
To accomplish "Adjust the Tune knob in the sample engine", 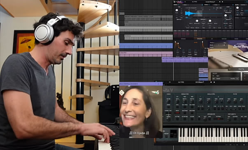I will [177, 10].
